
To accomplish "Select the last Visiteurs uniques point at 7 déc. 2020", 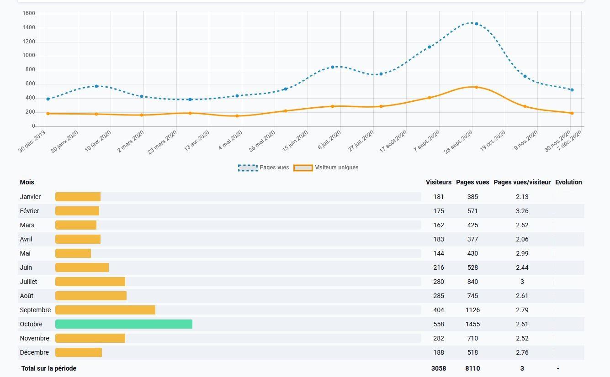I will click(572, 113).
